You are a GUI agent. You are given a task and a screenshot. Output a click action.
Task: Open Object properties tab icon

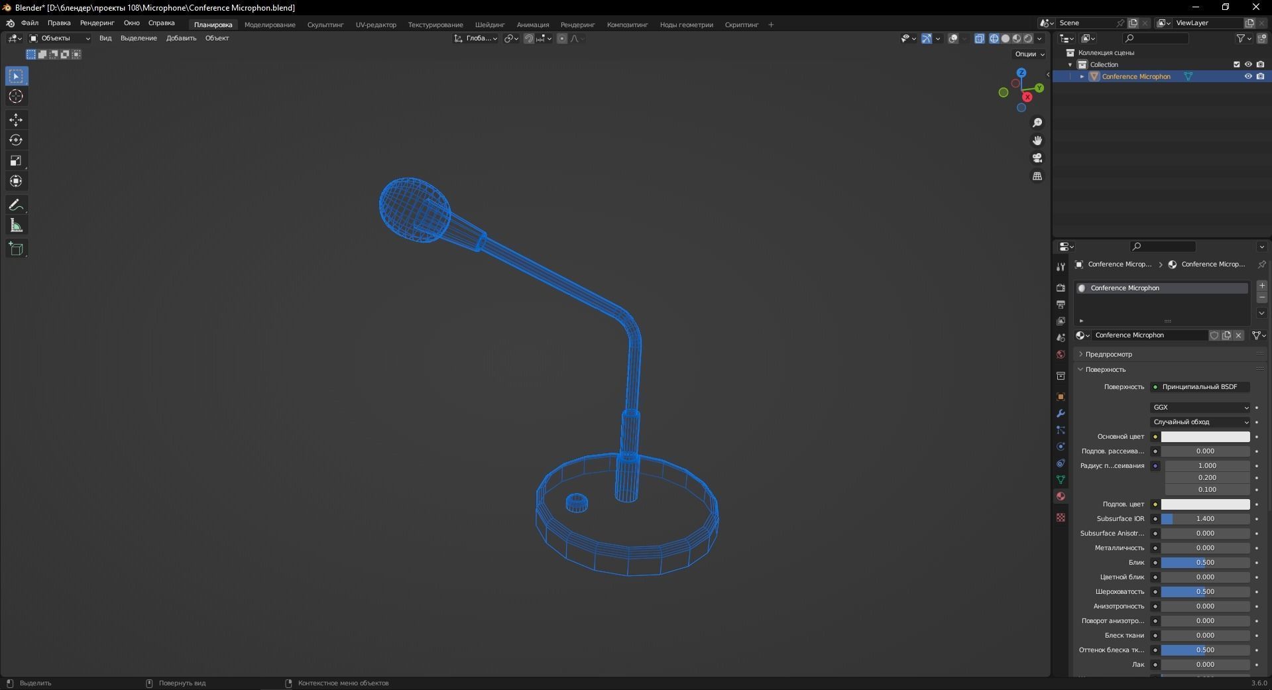pos(1061,397)
